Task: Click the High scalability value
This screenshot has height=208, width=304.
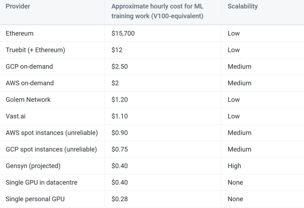Action: (x=234, y=166)
